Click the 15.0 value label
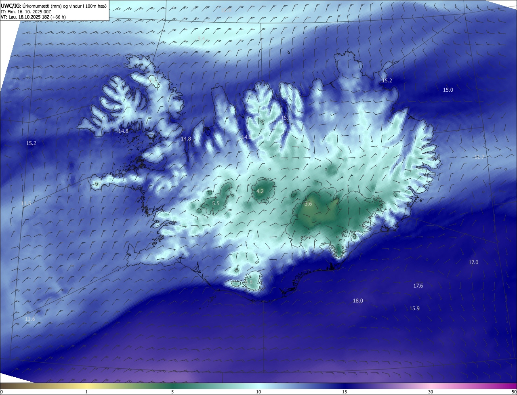 click(x=448, y=90)
